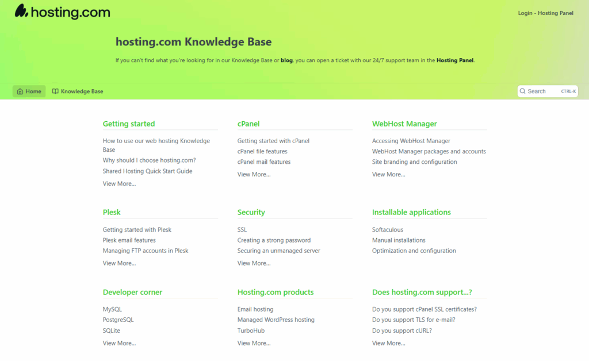
Task: Click the Knowledge Base book icon
Action: (x=55, y=91)
